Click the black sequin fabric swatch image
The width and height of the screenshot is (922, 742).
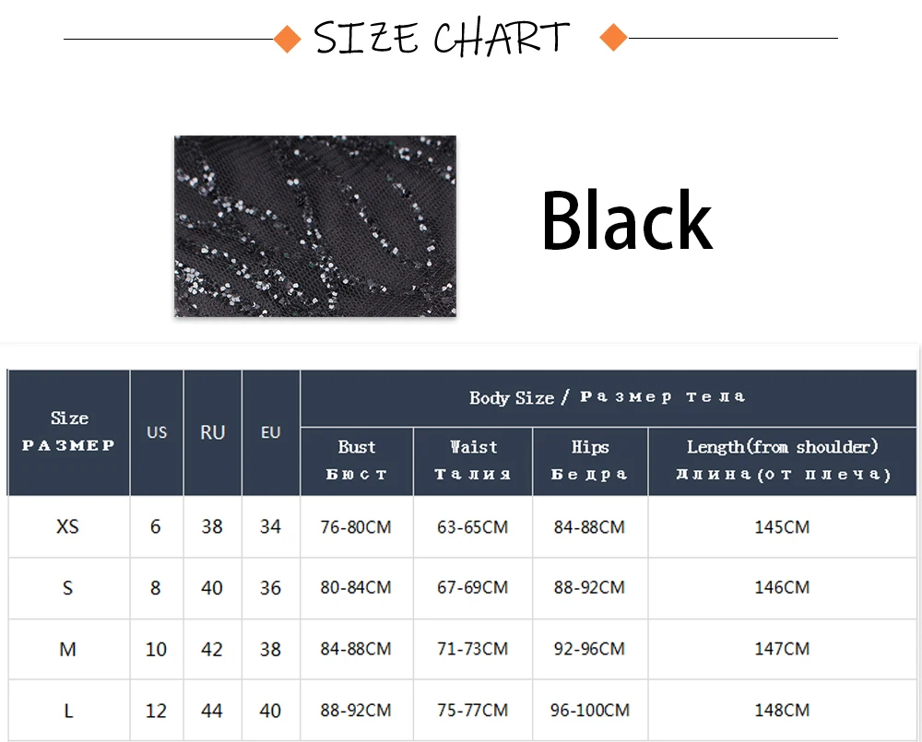(315, 226)
